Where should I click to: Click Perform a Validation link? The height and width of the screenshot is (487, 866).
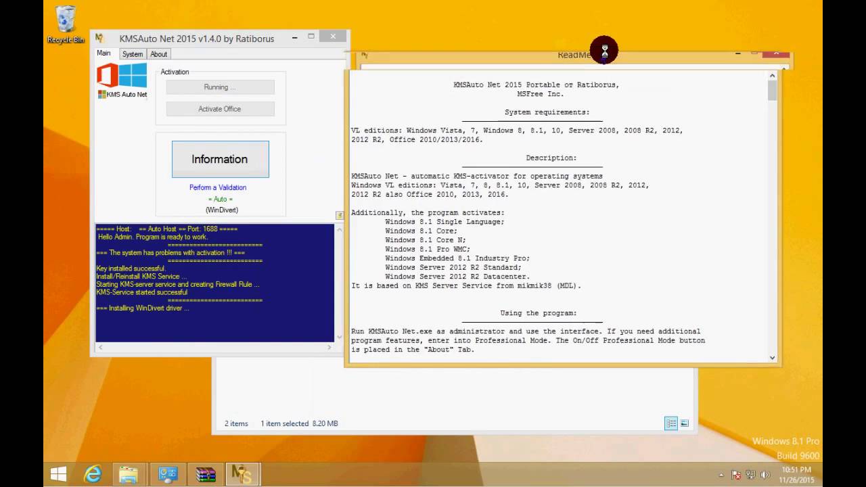point(218,187)
